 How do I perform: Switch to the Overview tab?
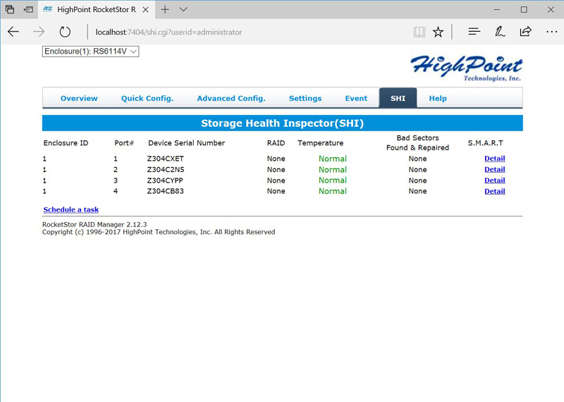(x=79, y=98)
